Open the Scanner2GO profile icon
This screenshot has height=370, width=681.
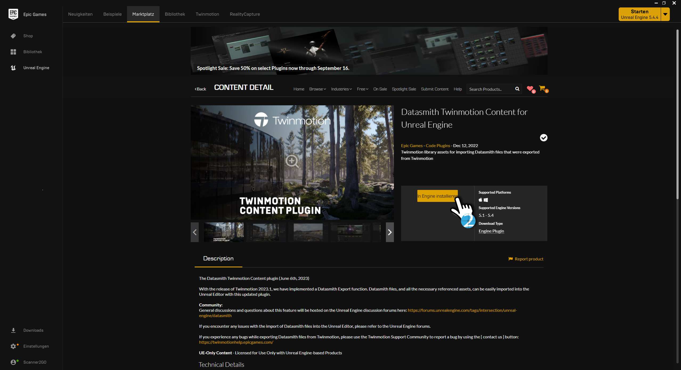[13, 362]
